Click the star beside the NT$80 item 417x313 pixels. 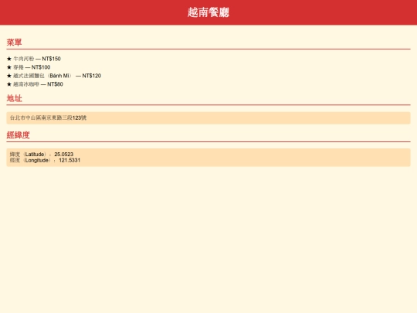(9, 84)
